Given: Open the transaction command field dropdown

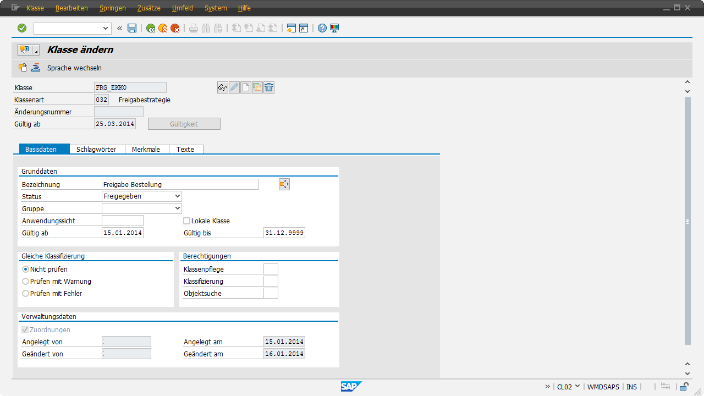Looking at the screenshot, I should [106, 28].
